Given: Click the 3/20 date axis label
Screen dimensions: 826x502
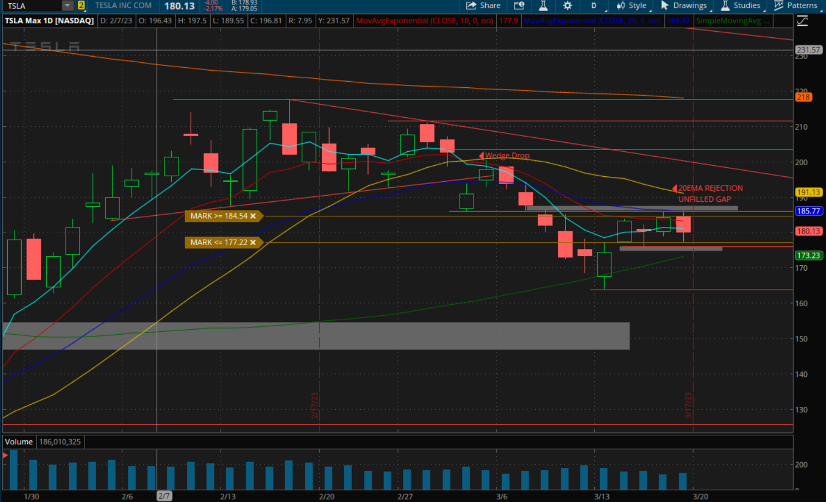Looking at the screenshot, I should click(700, 496).
